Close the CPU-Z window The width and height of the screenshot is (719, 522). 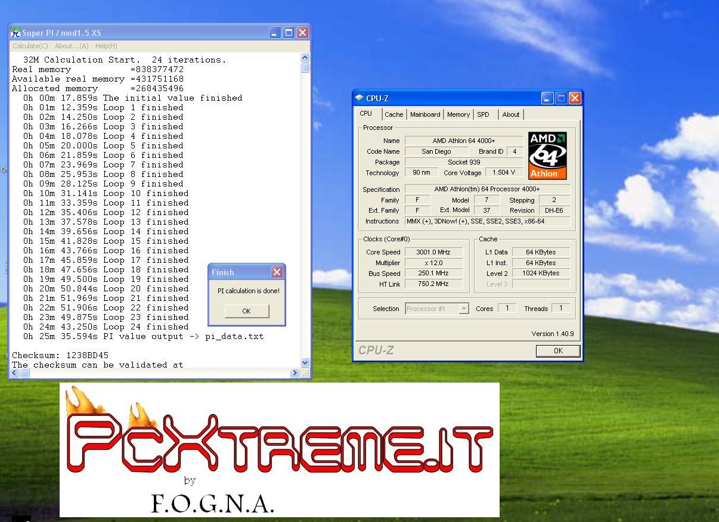coord(575,98)
